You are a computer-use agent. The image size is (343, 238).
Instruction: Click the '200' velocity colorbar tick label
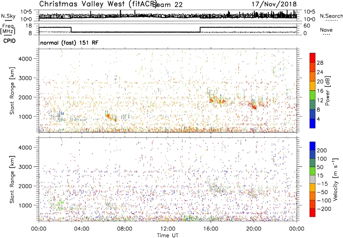pyautogui.click(x=322, y=150)
